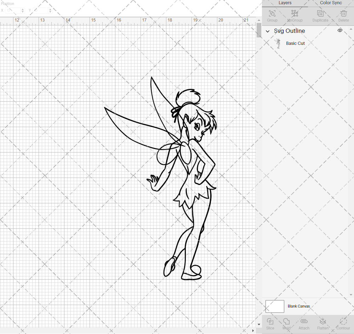Click the UnGroup icon
The image size is (354, 334).
(x=295, y=13)
